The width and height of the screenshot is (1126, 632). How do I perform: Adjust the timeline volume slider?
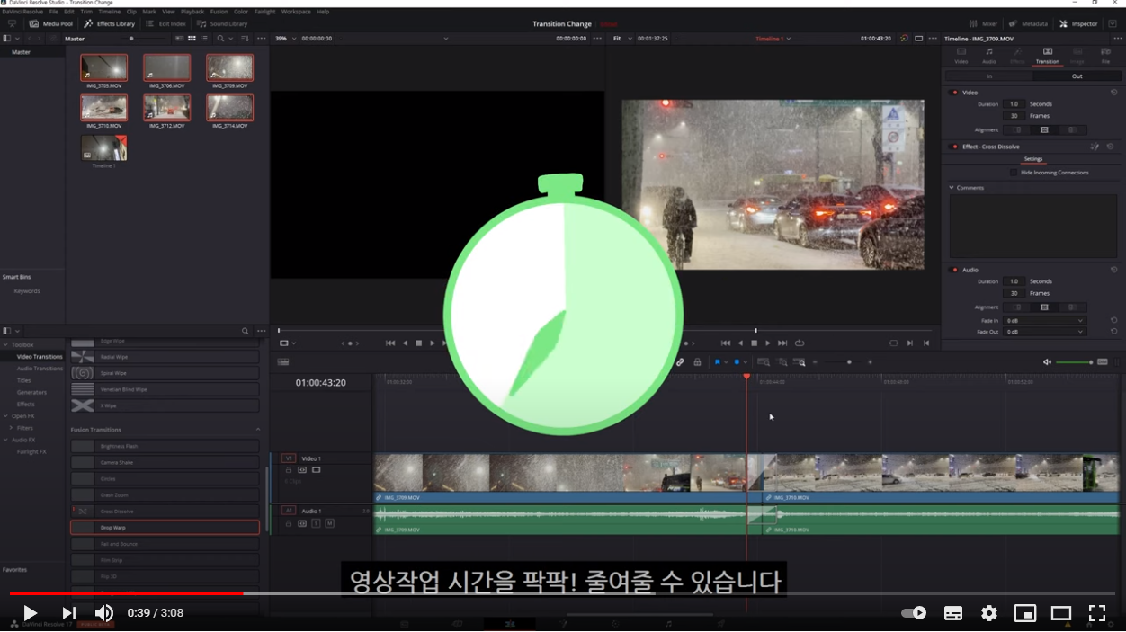point(1074,362)
